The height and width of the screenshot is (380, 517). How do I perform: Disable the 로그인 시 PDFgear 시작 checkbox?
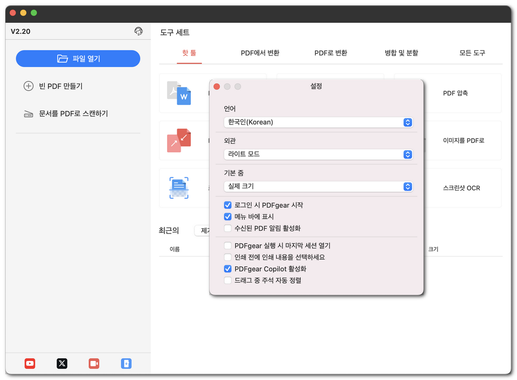[228, 205]
